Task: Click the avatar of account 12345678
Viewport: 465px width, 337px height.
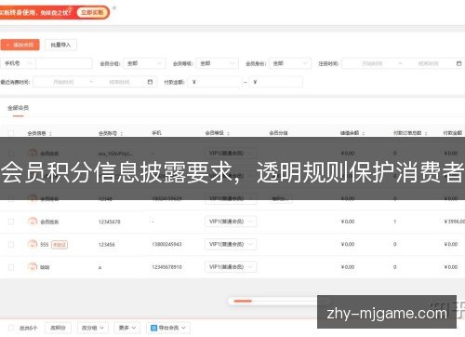Action: (33, 222)
